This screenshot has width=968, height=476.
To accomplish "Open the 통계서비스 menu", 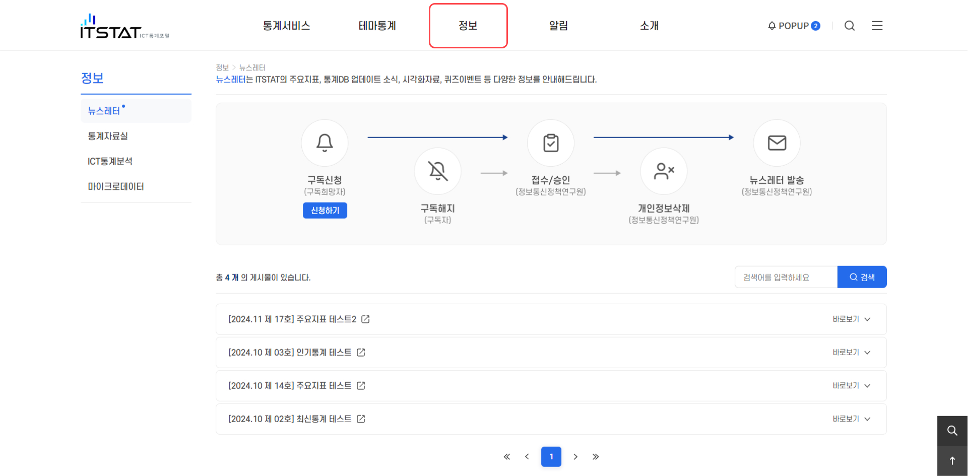I will (x=286, y=26).
